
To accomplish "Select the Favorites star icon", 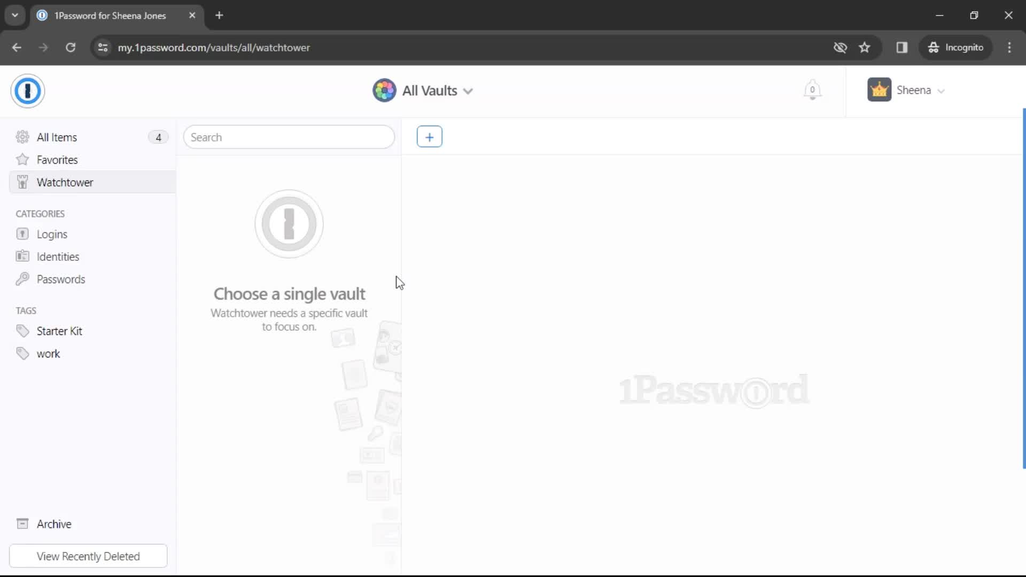I will click(x=22, y=159).
